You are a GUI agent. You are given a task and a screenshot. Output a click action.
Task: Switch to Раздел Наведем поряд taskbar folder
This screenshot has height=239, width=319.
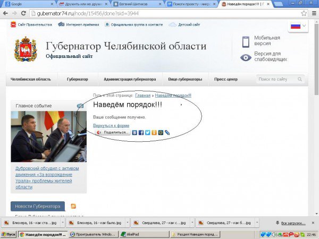tap(195, 235)
